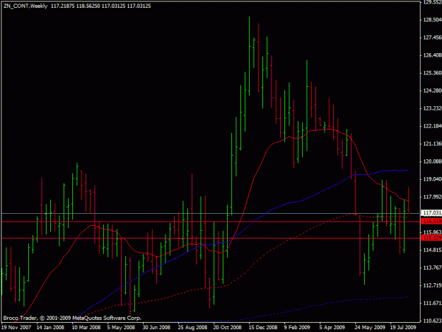Click the ZN_CONT,Weekly chart title
Viewport: 442px width, 332px height.
tap(25, 6)
